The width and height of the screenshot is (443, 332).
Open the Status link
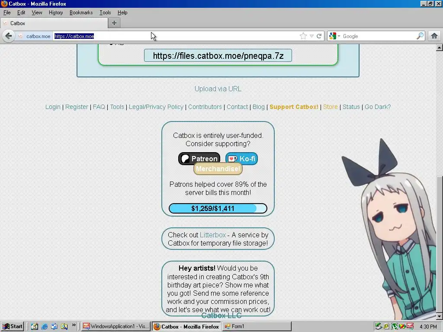(351, 107)
